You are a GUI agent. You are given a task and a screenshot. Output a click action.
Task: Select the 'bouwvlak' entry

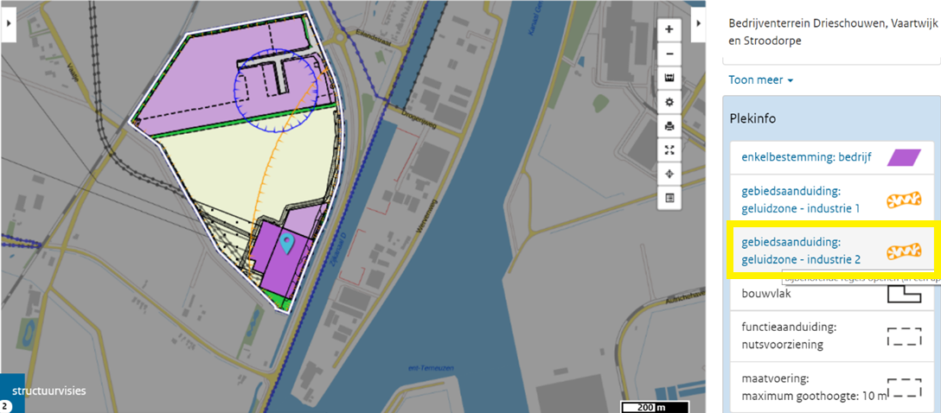tap(766, 294)
